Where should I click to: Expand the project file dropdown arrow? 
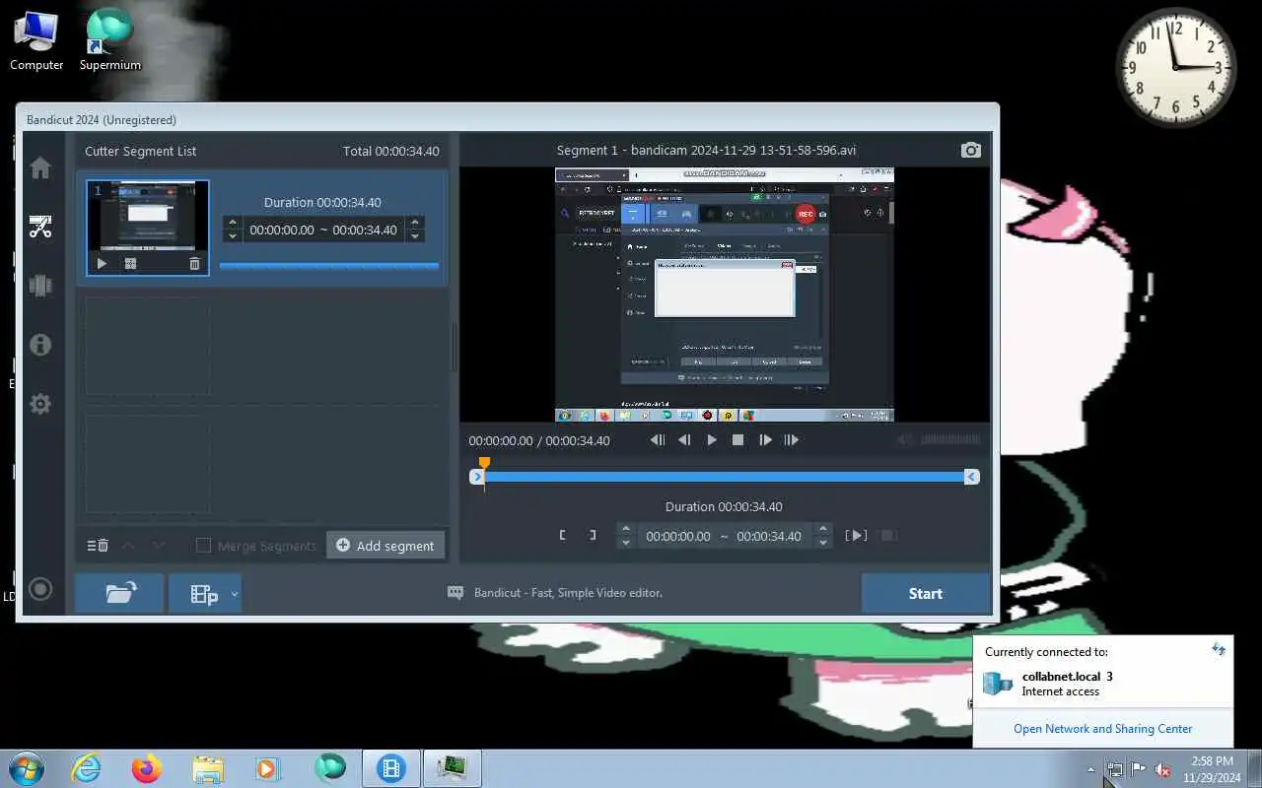[235, 593]
